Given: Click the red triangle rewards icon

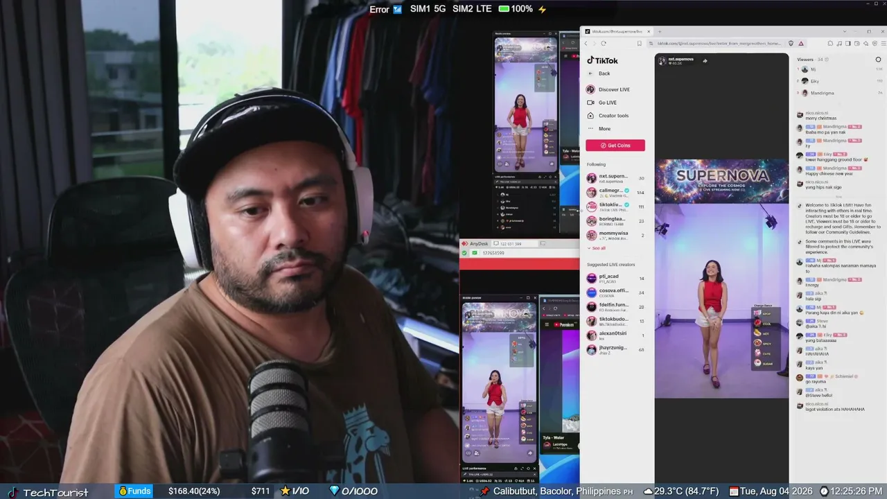Looking at the screenshot, I should [801, 43].
